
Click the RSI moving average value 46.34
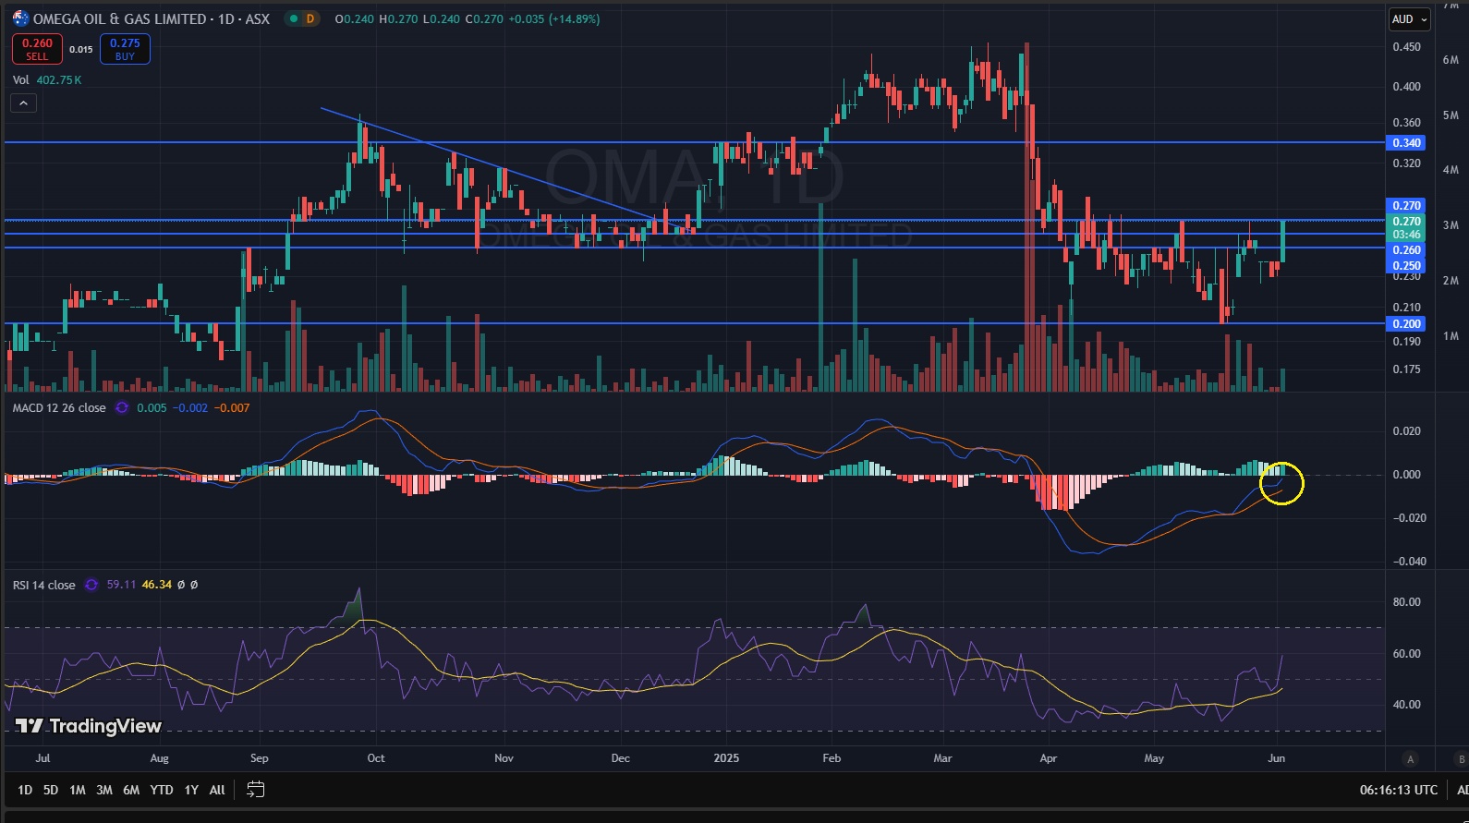pyautogui.click(x=157, y=585)
